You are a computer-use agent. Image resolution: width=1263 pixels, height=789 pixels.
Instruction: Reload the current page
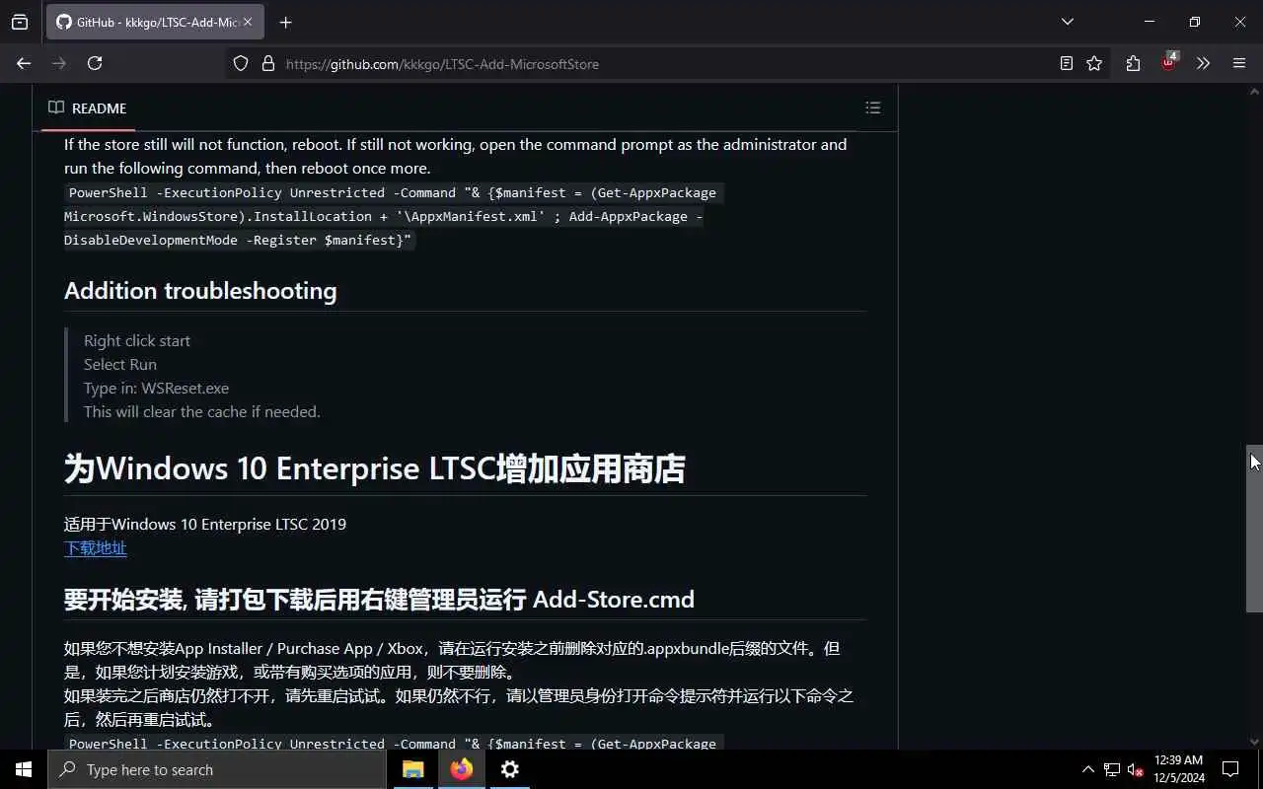[x=95, y=63]
